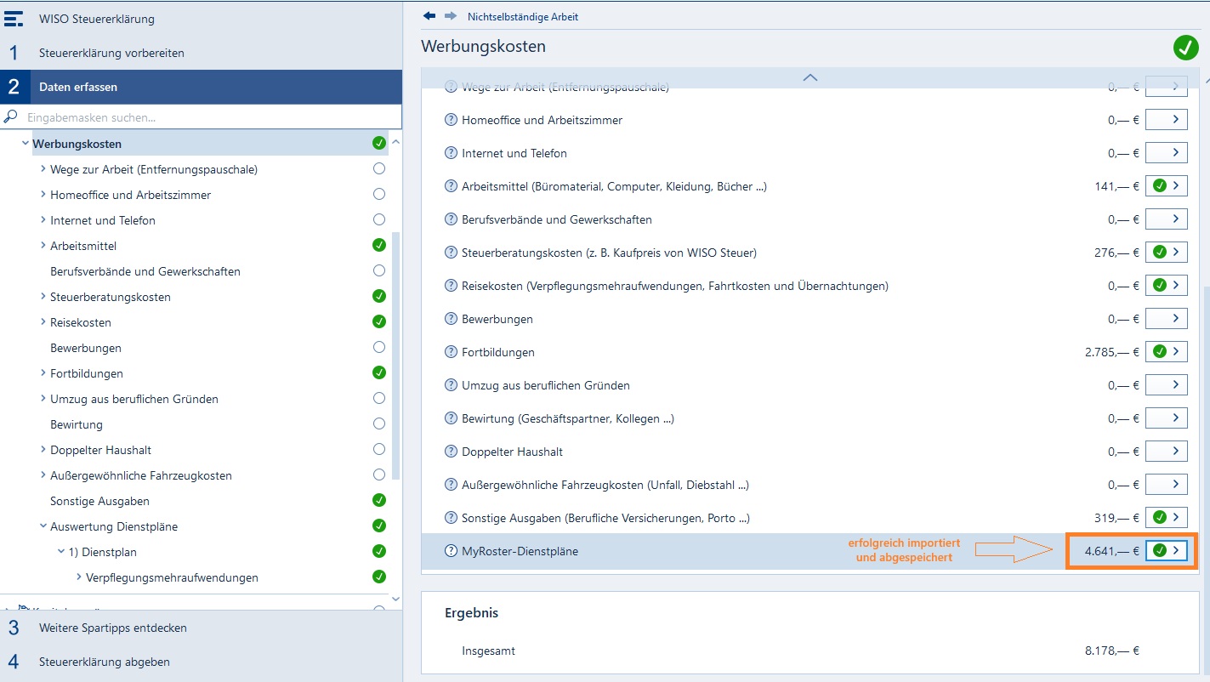Open Bewerbungen detail arrow button
The width and height of the screenshot is (1210, 682).
coord(1166,318)
